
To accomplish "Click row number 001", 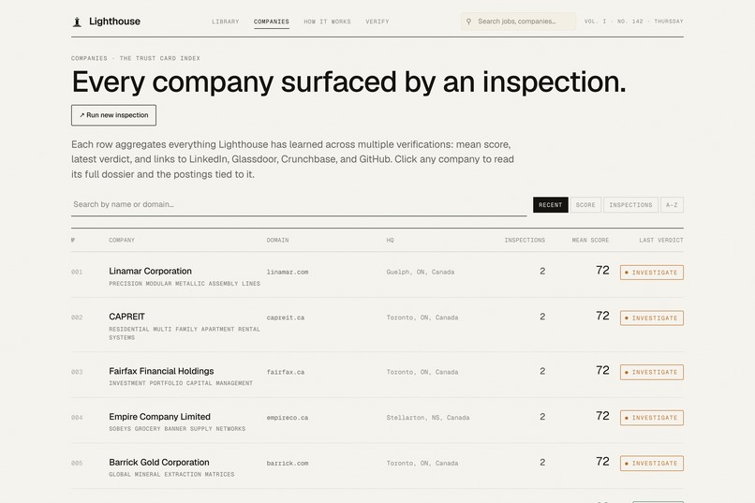I will 77,272.
